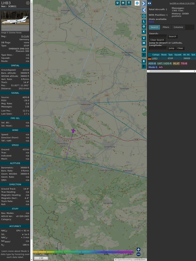This screenshot has height=261, width=196.
Task: Open the tar1090 on github link
Action: tap(182, 3)
